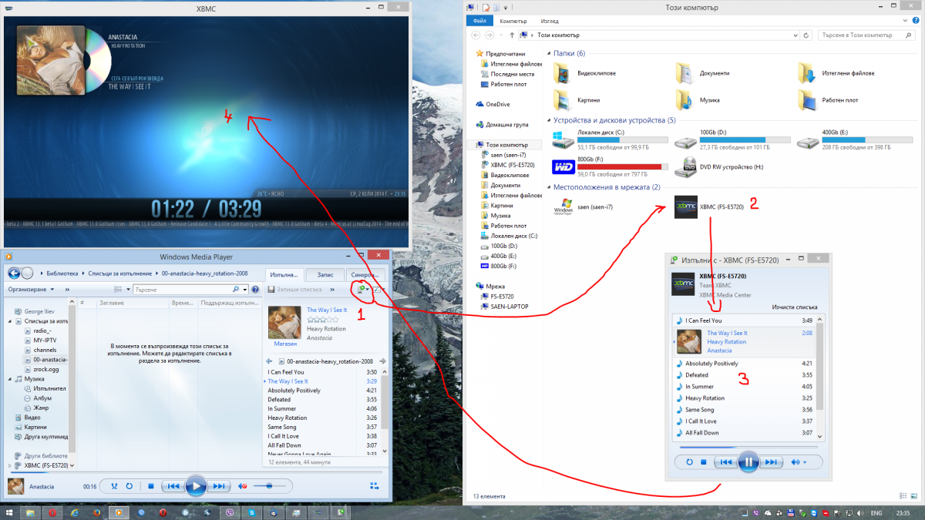Click the Switch to Now Playing icon
Screen dimensions: 925x520
[x=375, y=486]
